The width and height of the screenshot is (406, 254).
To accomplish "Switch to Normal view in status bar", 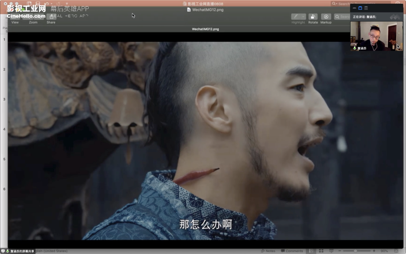I will coord(312,251).
